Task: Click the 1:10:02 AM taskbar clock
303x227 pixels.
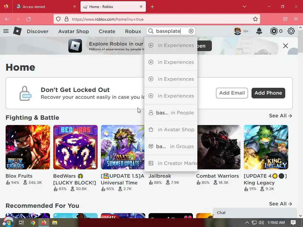Action: [276, 222]
